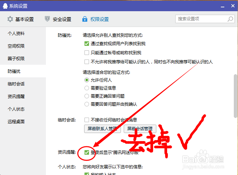This screenshot has width=238, height=175.
Task: Check 不允许将我推荐给可能认识的人 option
Action: (87, 62)
